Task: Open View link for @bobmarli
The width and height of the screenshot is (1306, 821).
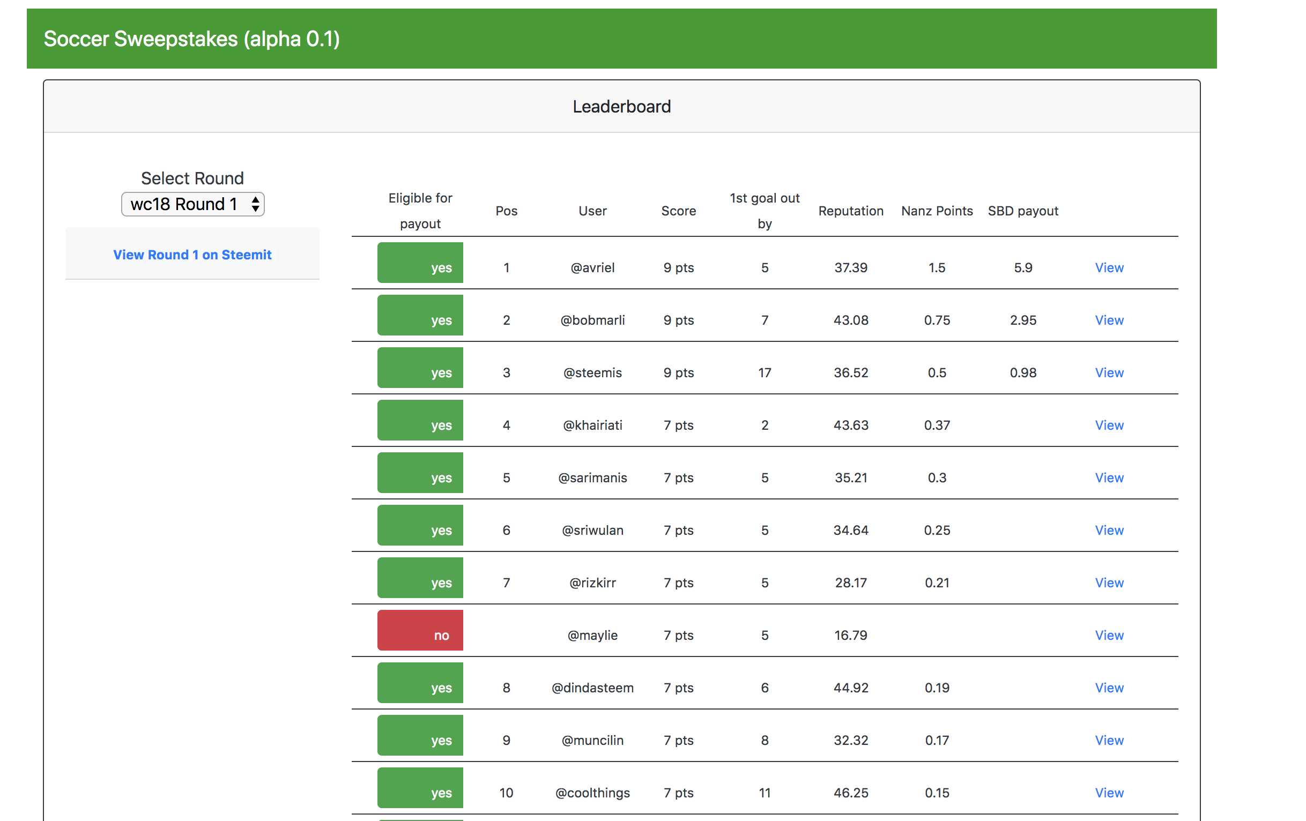Action: tap(1109, 320)
